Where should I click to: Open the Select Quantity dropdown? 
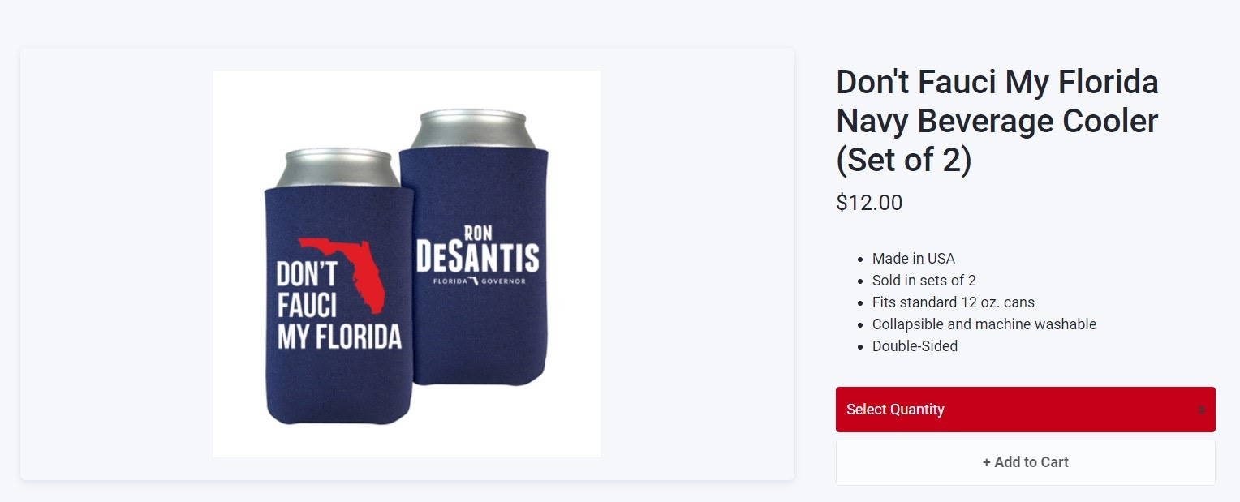[x=1025, y=410]
